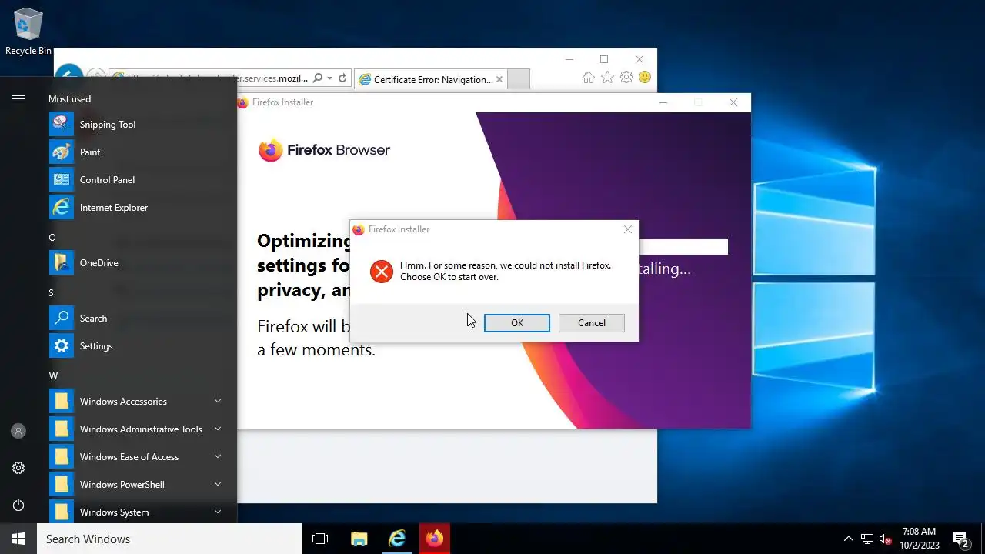985x554 pixels.
Task: Expand Windows PowerShell folder
Action: [139, 484]
